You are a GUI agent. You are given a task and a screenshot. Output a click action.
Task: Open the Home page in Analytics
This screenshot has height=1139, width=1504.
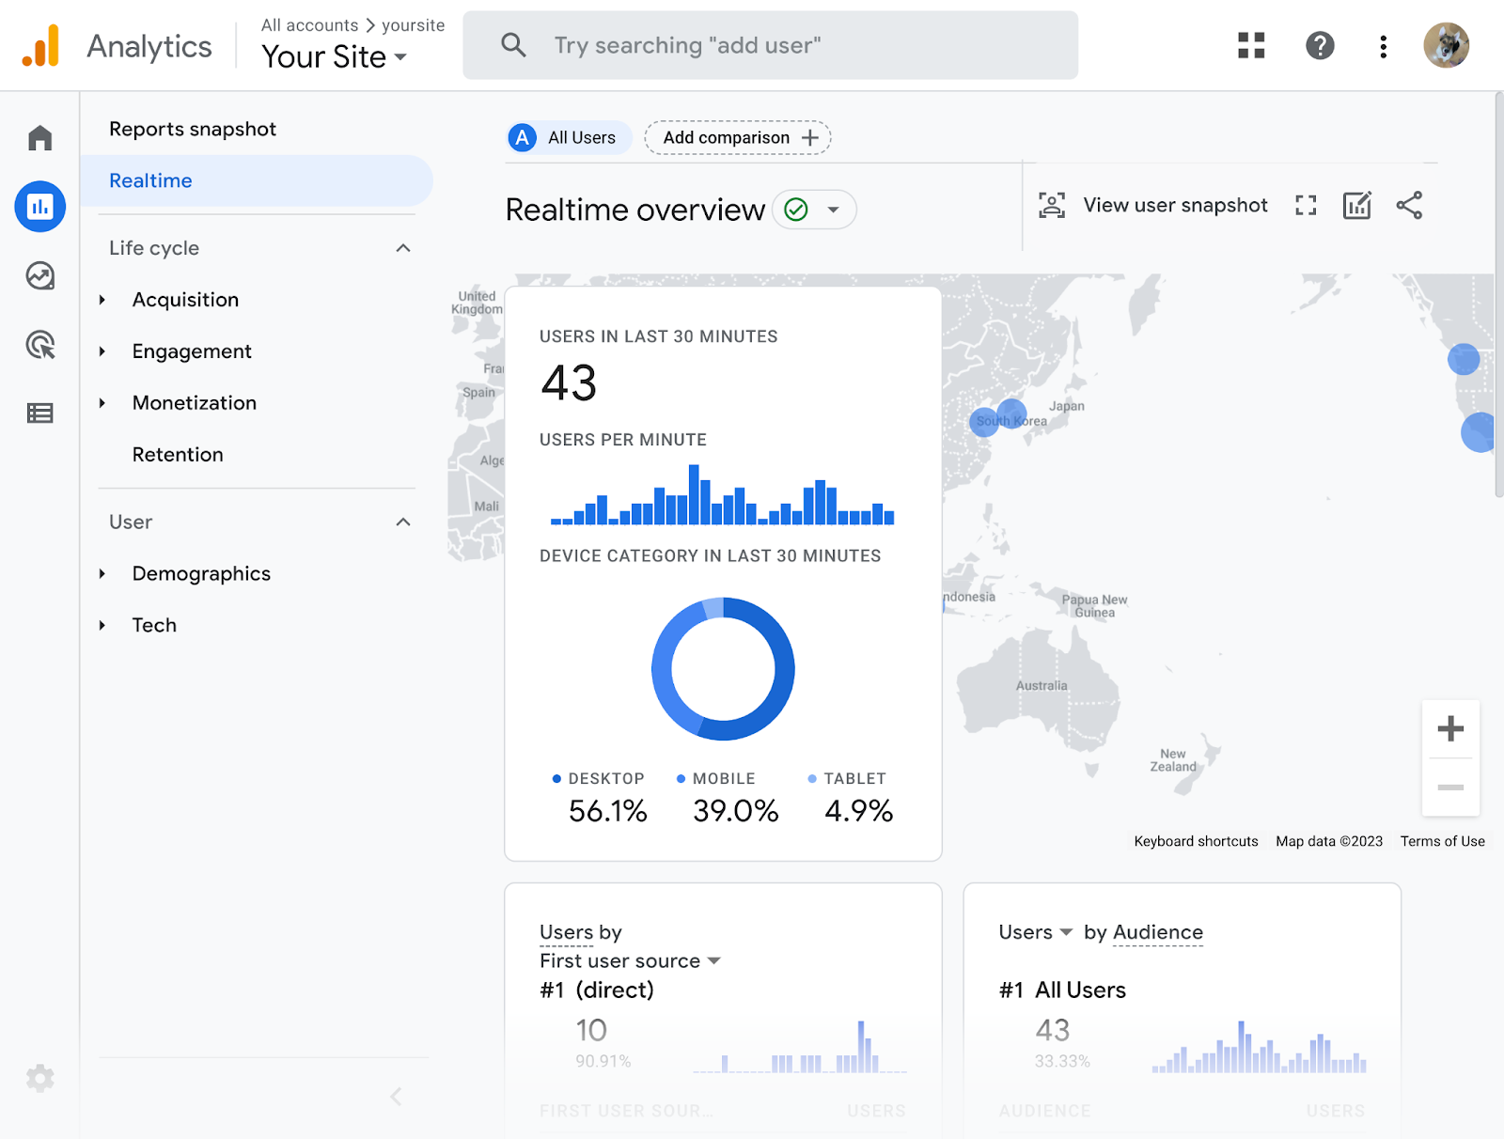(x=40, y=136)
